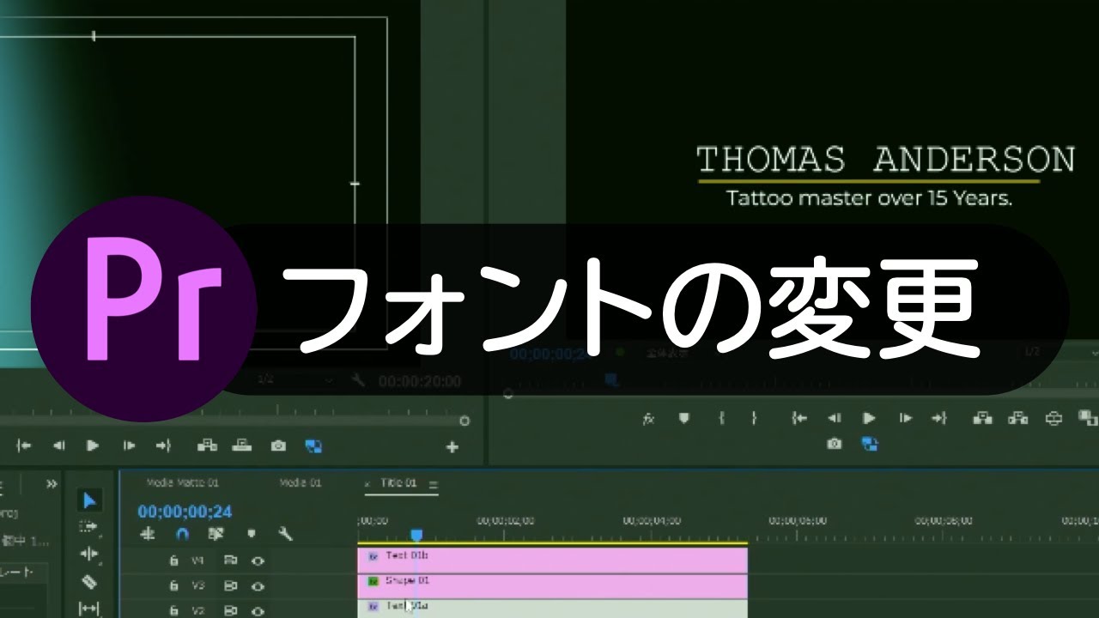
Task: Play the Source monitor clip
Action: click(93, 445)
